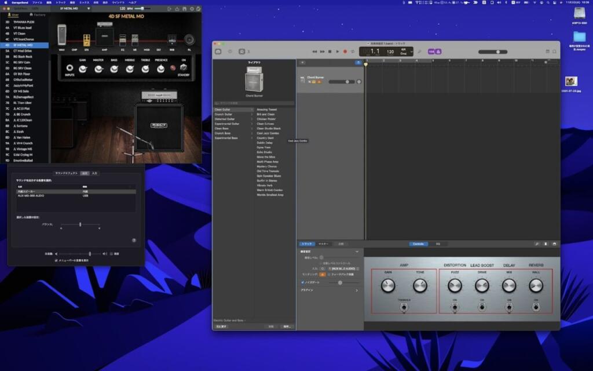Viewport: 593px width, 371px height.
Task: Switch to Controls tab in Smart Controls
Action: click(418, 244)
